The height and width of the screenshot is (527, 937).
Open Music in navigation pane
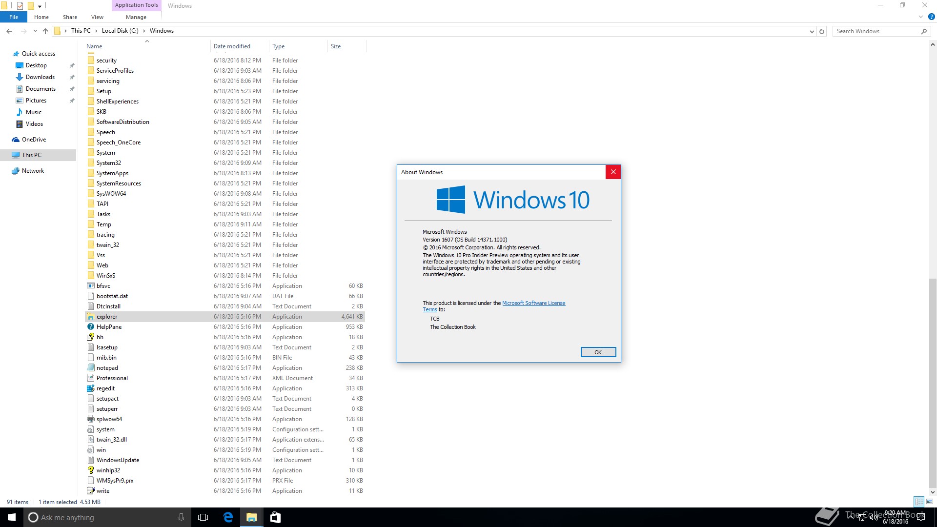point(34,112)
